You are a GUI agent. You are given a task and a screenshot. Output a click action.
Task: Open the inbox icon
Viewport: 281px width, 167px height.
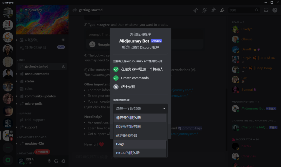[x=266, y=10]
